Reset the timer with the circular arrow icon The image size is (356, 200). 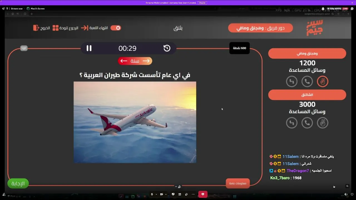167,48
